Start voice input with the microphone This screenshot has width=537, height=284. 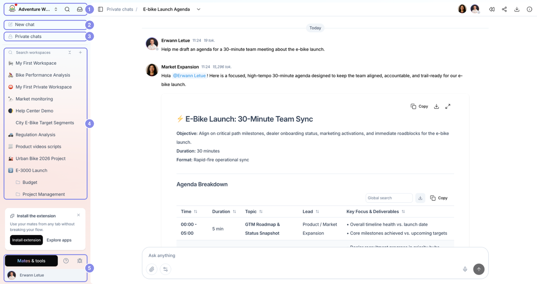coord(465,269)
